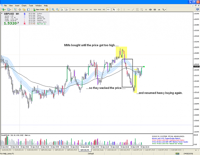This screenshot has height=155, width=200.
Task: Open a new chart via toolbar icon
Action: pyautogui.click(x=3, y=10)
